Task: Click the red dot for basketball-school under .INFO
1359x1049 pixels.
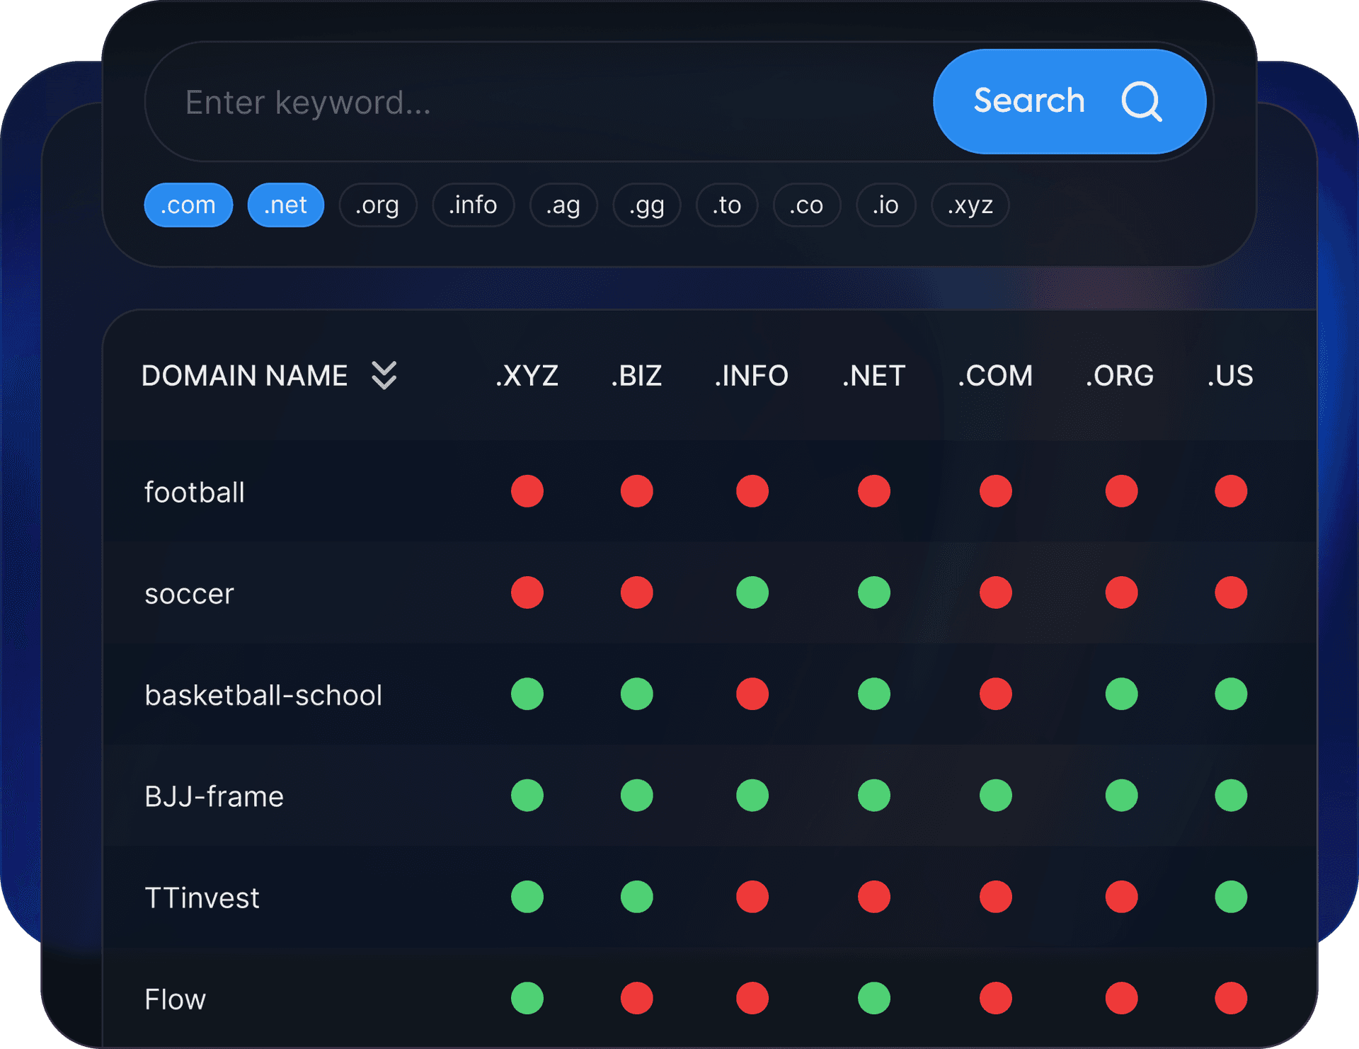Action: (751, 694)
